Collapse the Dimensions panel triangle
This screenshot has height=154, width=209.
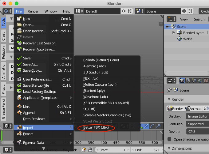[x=169, y=148]
